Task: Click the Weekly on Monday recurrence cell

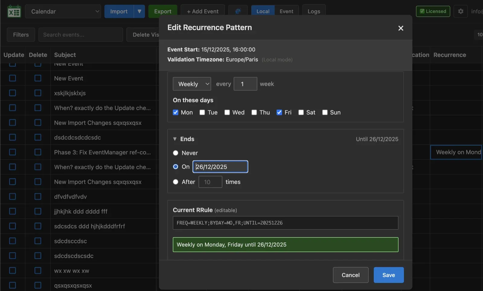Action: [x=456, y=152]
